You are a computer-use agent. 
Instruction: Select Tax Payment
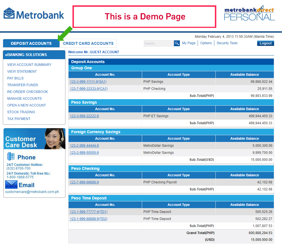pos(19,119)
